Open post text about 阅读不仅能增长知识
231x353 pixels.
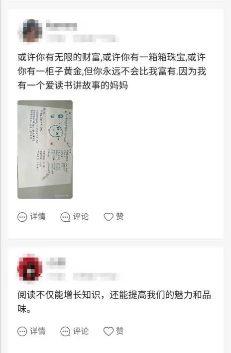point(115,302)
